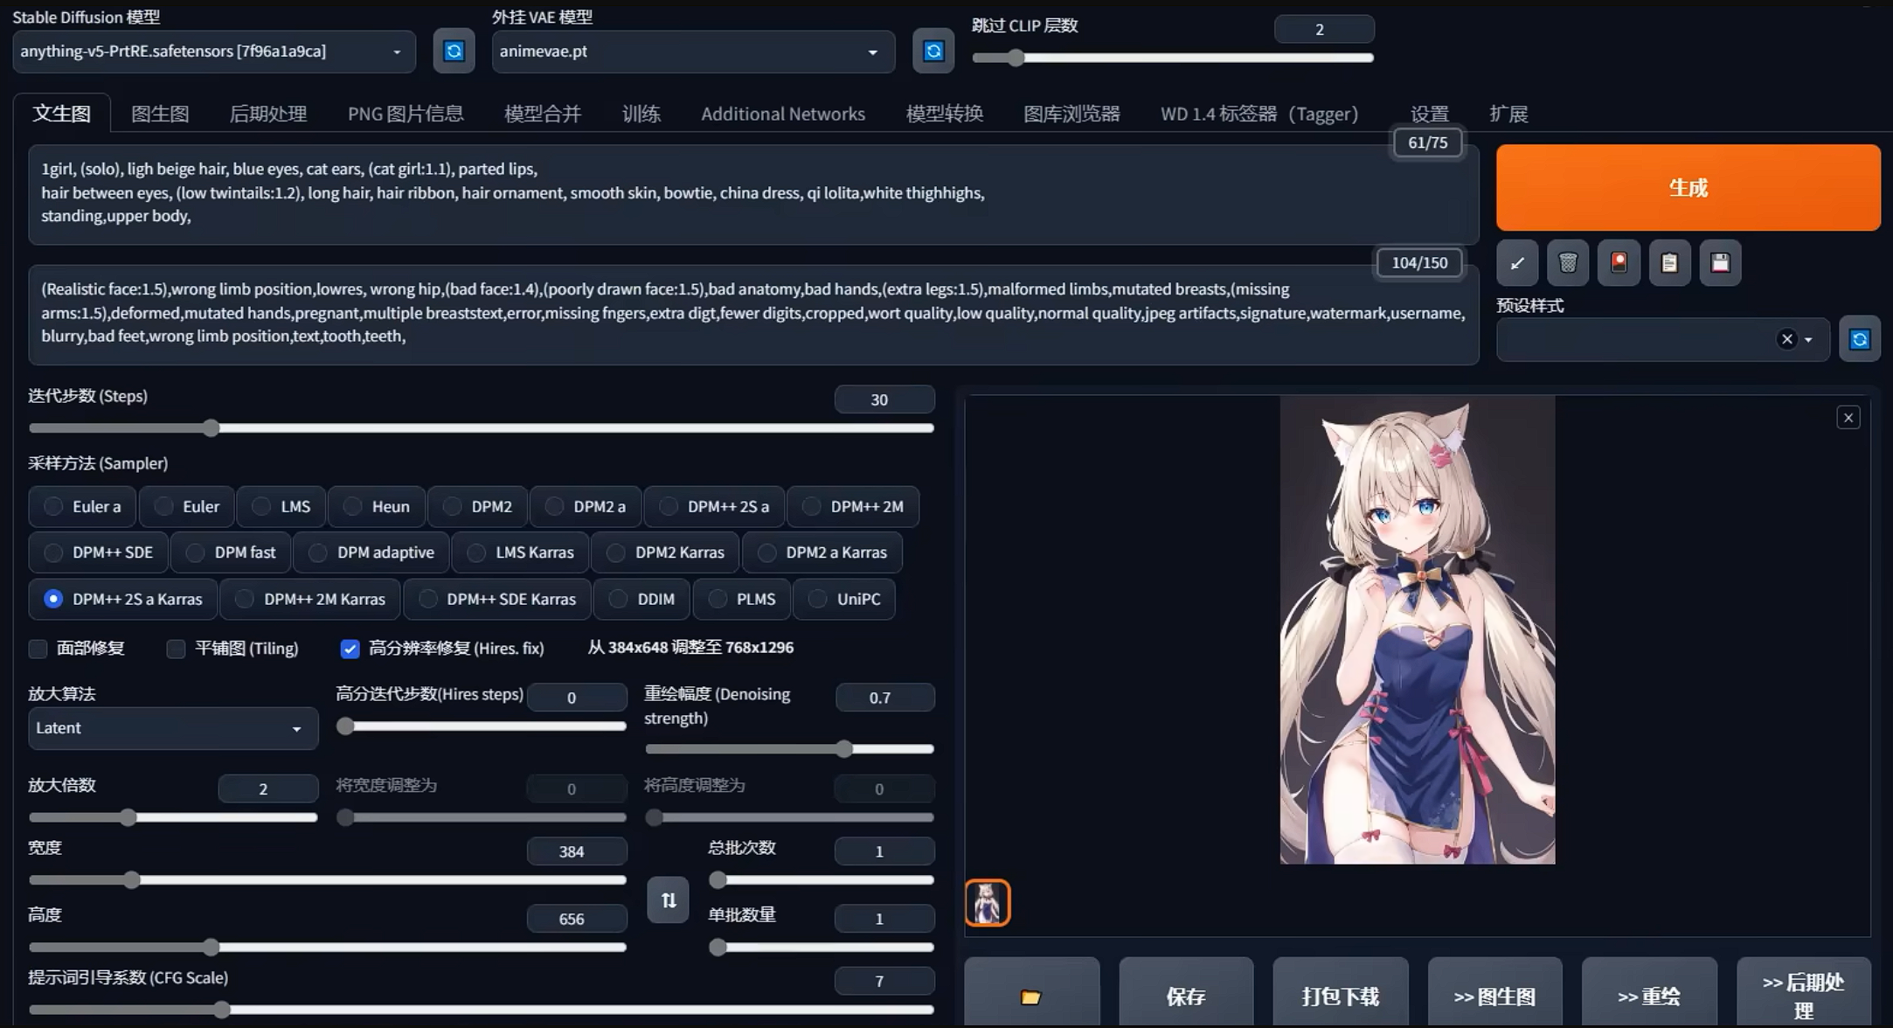Apply the selected style via clipboard icon
This screenshot has height=1028, width=1893.
[x=1669, y=262]
